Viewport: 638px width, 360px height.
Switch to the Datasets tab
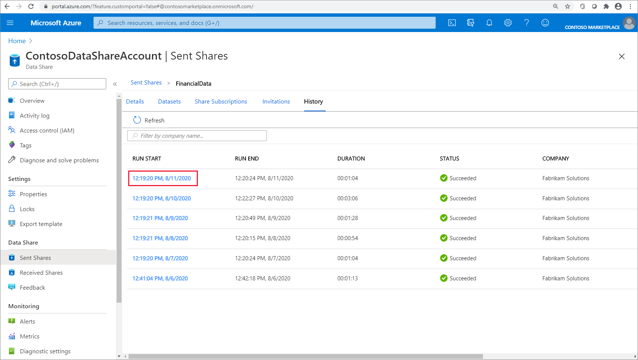pos(169,101)
